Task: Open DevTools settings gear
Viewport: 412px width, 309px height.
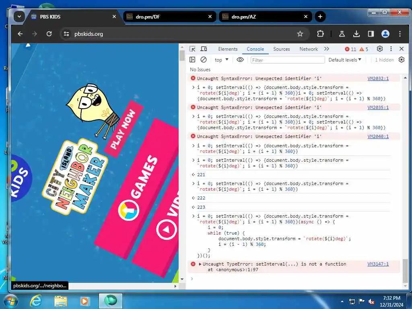Action: [x=380, y=49]
